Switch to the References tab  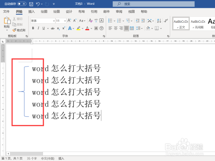(94, 12)
